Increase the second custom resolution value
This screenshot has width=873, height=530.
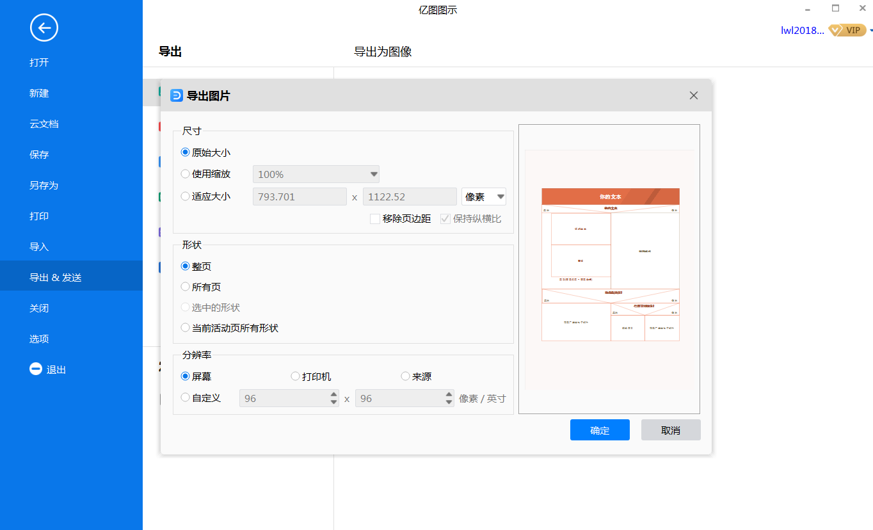[449, 394]
